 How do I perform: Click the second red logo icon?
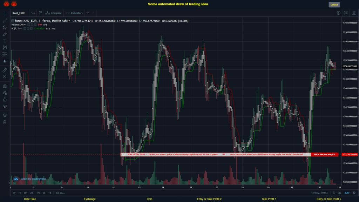14,4
